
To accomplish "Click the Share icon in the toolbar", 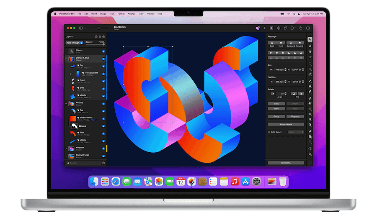I will point(301,28).
